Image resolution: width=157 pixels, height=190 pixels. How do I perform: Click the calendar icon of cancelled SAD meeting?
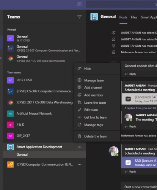coord(128,99)
